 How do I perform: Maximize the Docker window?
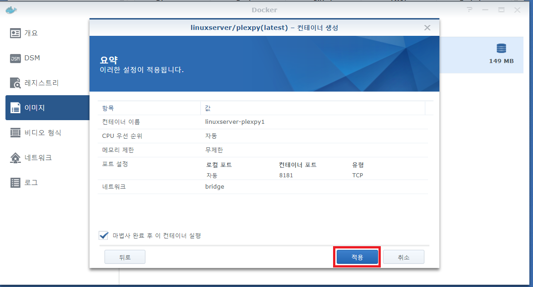501,10
